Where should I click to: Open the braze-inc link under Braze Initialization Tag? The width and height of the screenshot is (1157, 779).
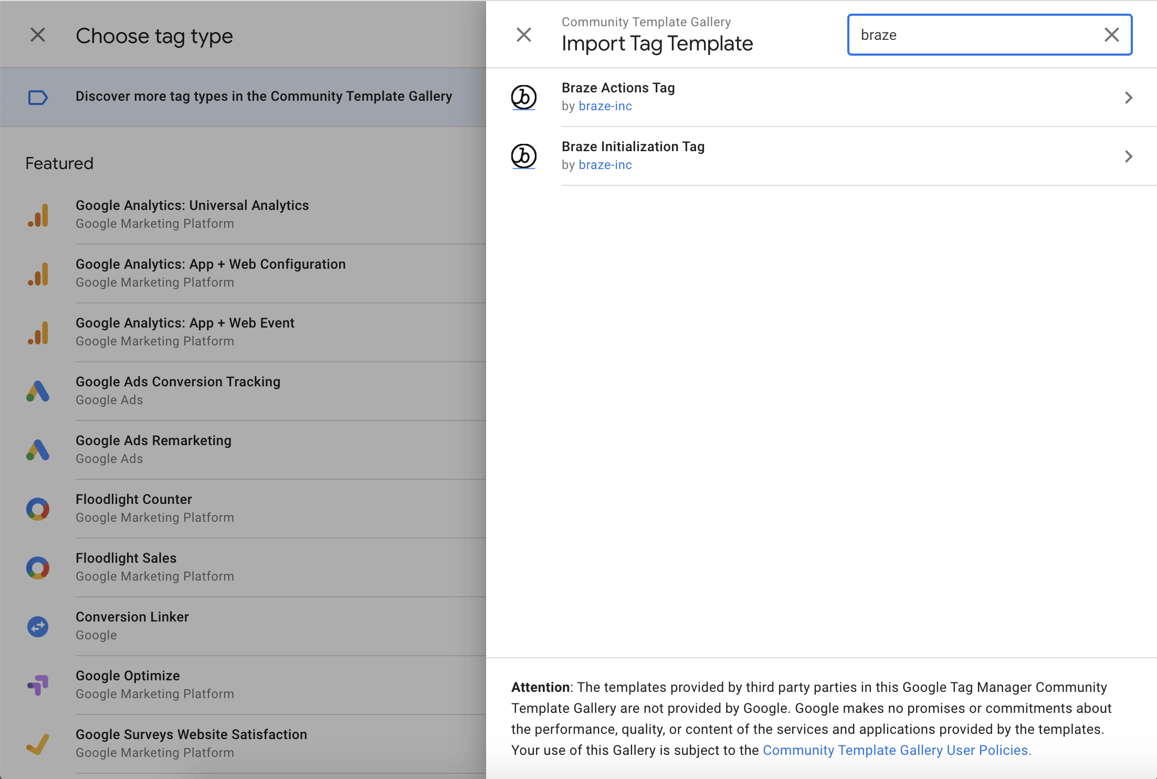(x=605, y=165)
